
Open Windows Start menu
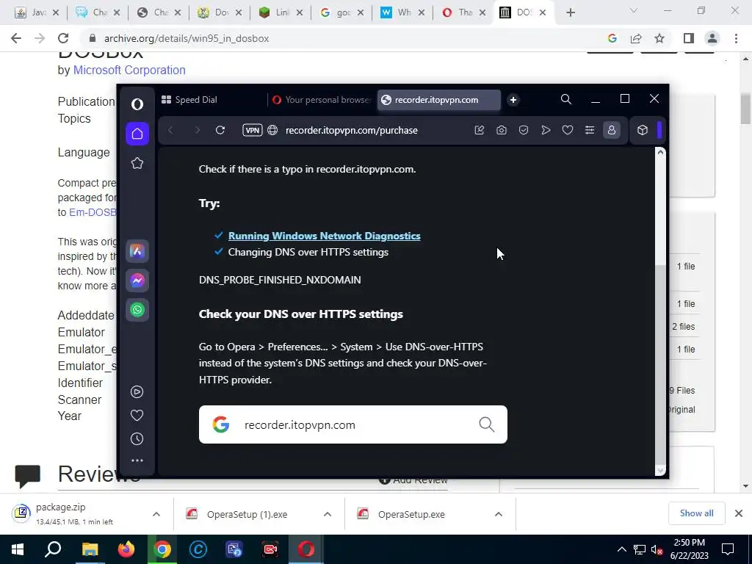pos(18,549)
